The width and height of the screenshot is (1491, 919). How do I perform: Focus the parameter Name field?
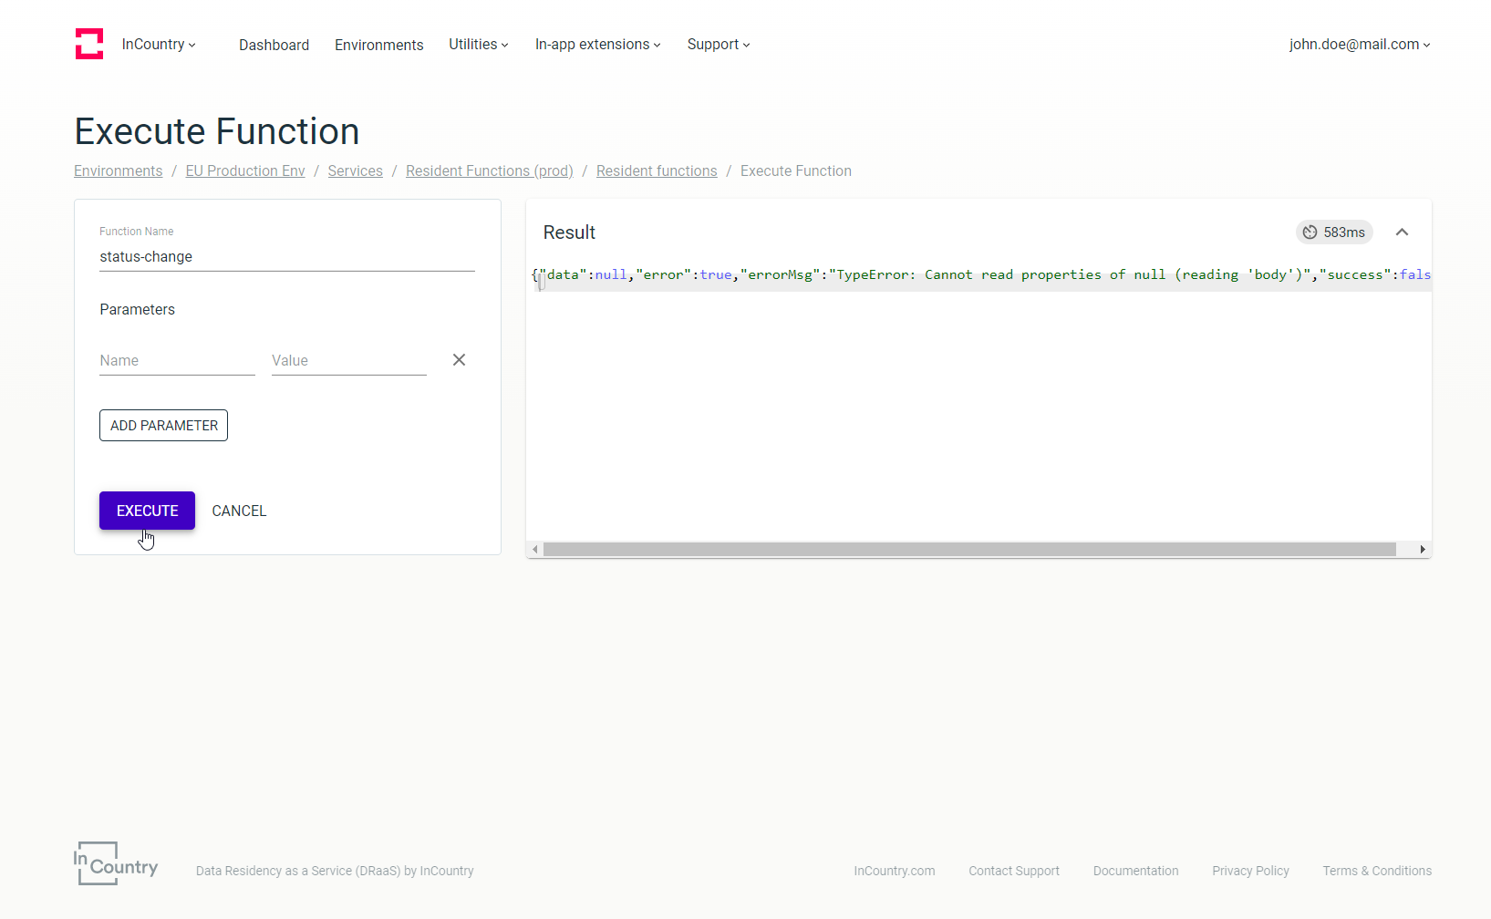[177, 361]
